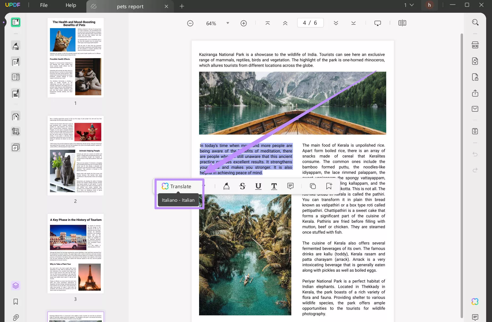Jump to the first page
The width and height of the screenshot is (492, 322).
click(268, 23)
